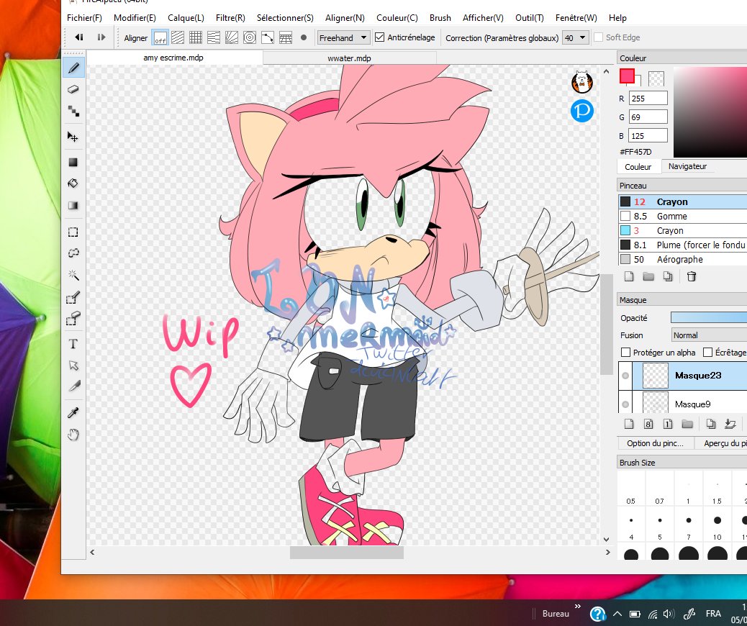Enable the Soft Edge checkbox
The image size is (747, 626).
pyautogui.click(x=598, y=37)
